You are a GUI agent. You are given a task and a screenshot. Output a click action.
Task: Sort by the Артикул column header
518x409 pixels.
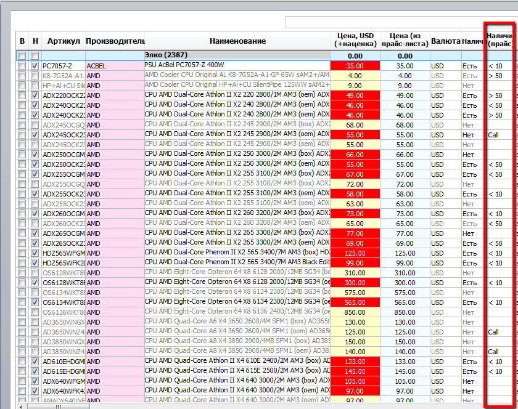[64, 41]
